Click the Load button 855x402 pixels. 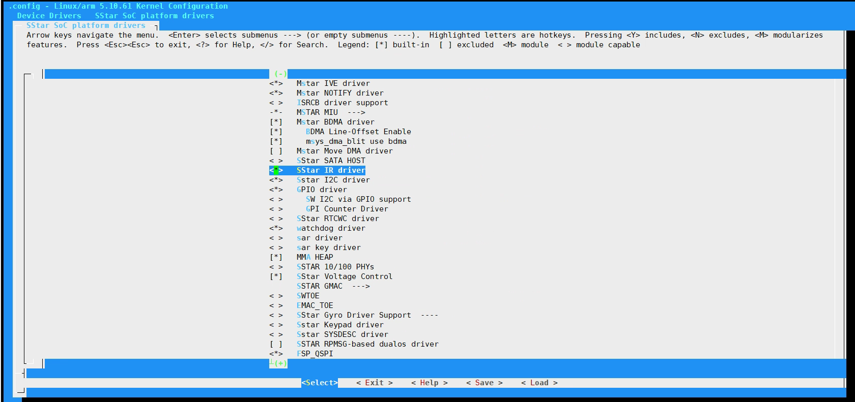coord(539,383)
